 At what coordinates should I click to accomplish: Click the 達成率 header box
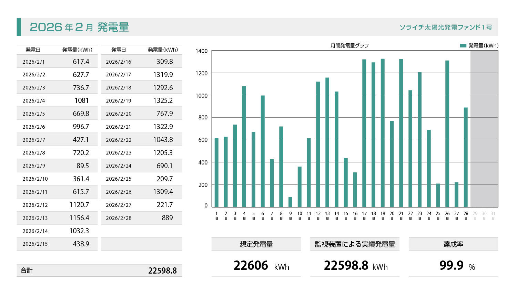click(453, 244)
